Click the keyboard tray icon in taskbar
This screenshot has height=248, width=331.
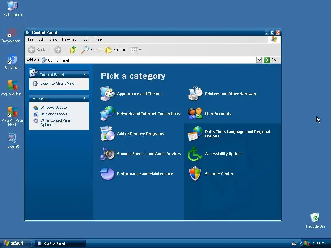pyautogui.click(x=294, y=243)
